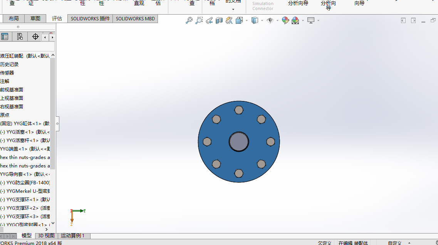Click the left arrow of manager tabs
Screen dimensions: 438x245
tap(45, 37)
